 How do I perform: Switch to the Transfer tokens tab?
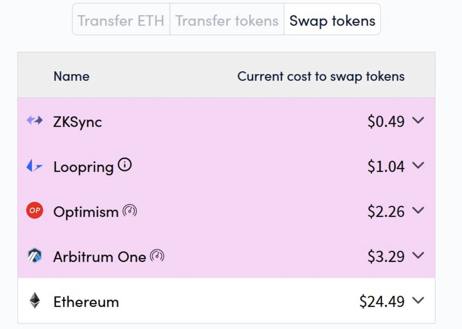click(227, 19)
